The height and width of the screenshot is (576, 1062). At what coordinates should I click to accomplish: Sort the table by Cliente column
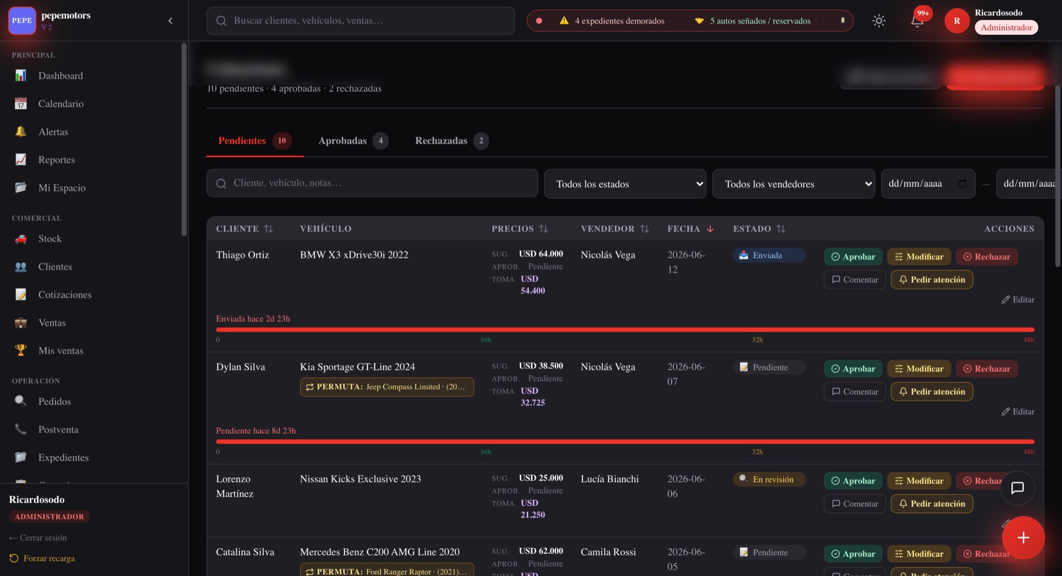click(244, 228)
